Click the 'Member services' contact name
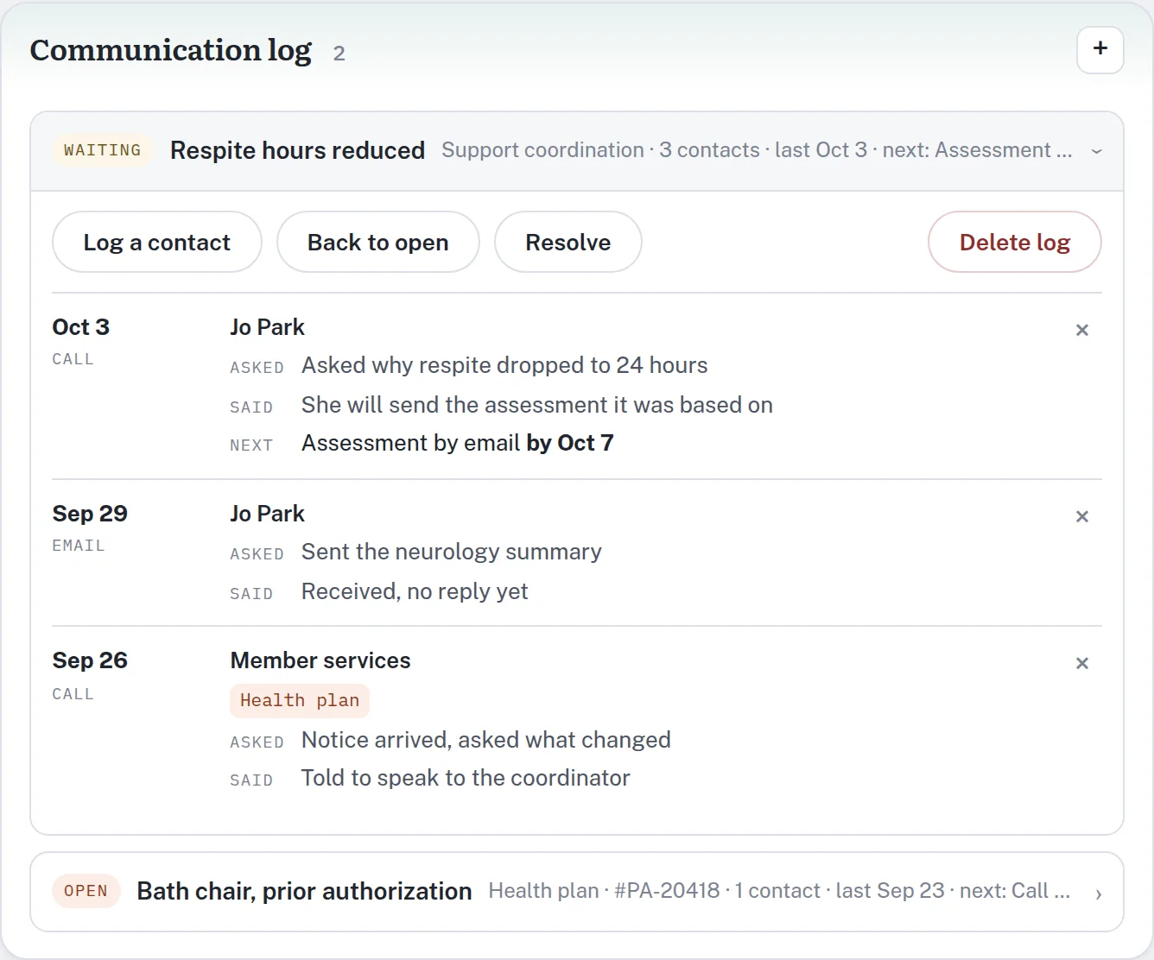The image size is (1154, 960). click(x=320, y=660)
